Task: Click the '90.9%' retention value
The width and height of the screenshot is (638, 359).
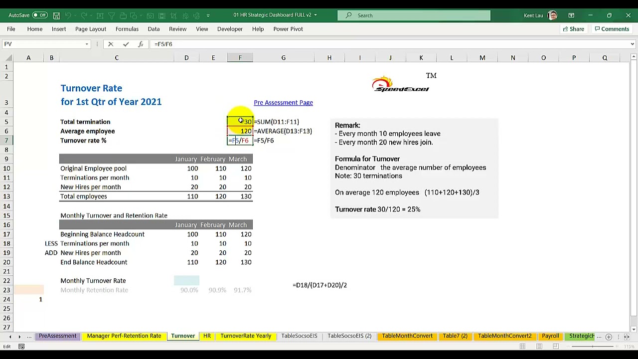Action: click(x=217, y=290)
